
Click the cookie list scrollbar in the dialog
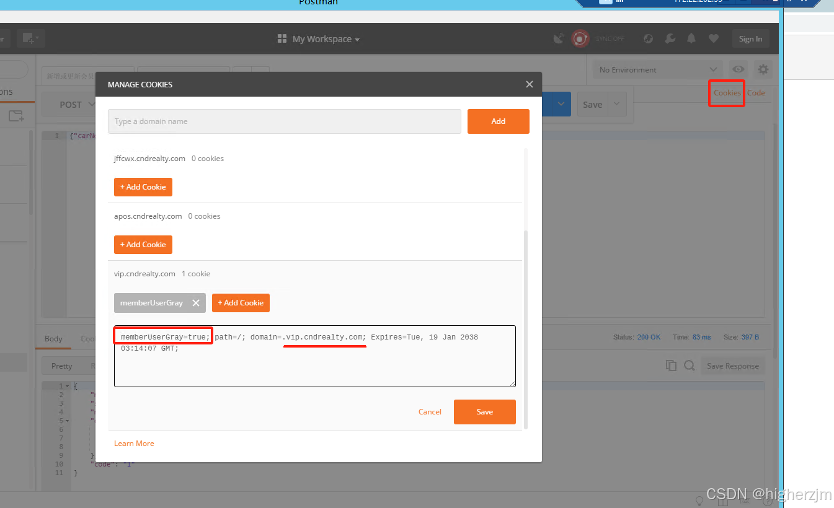tap(526, 328)
